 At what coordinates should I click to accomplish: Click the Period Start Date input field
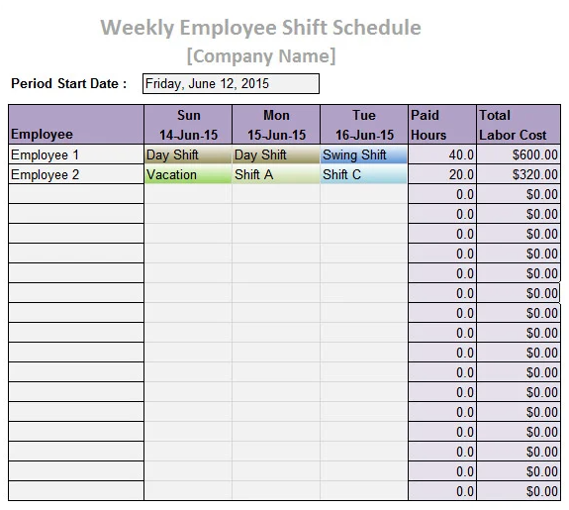[x=231, y=83]
